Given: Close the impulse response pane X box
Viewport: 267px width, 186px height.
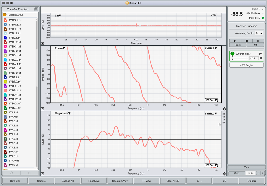Looking at the screenshot, I should pos(43,44).
